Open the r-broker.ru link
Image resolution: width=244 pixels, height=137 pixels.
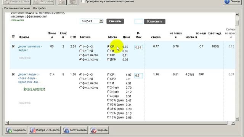point(17,20)
